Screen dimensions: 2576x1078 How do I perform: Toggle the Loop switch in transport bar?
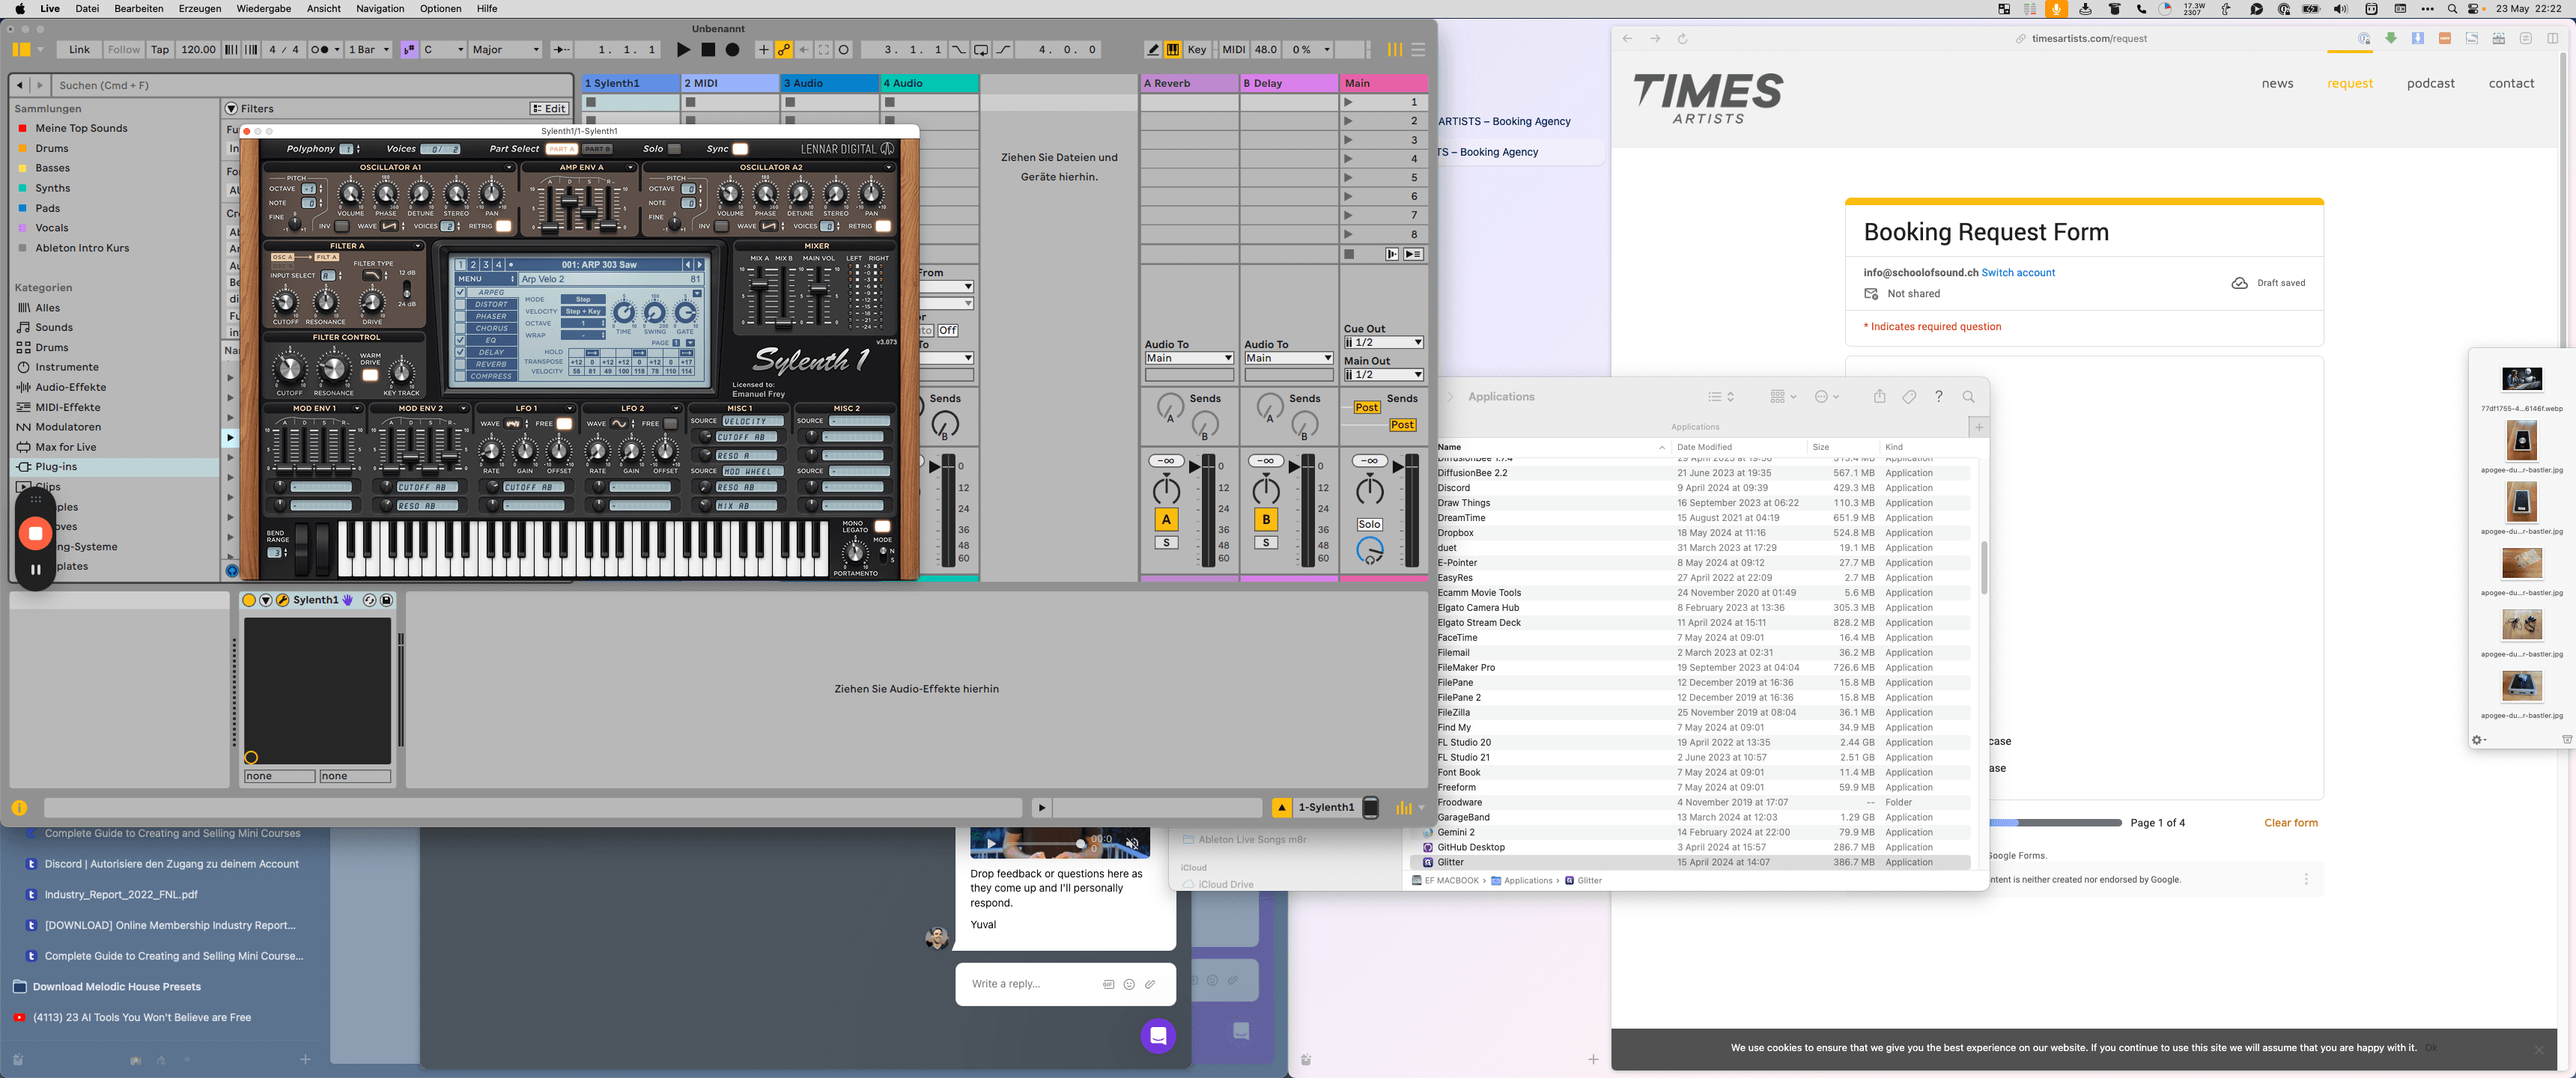(981, 49)
